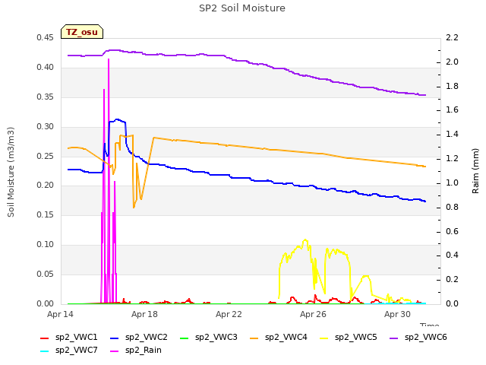
Task: Click the 0.6 right axis value
Action: coord(452,231)
